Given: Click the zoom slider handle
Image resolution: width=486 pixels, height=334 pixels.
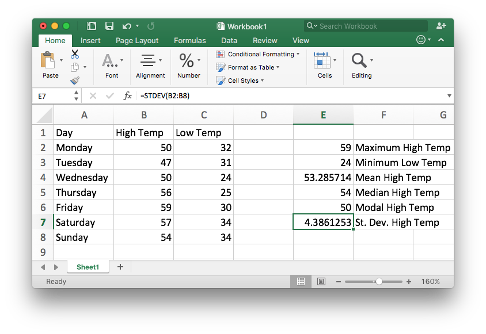Looking at the screenshot, I should [x=379, y=282].
